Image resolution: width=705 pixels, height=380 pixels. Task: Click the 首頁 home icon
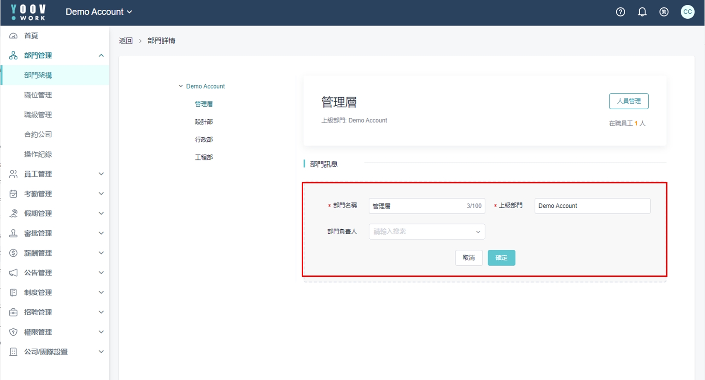(14, 36)
